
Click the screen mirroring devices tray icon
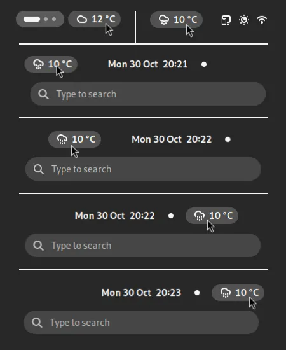click(x=226, y=20)
